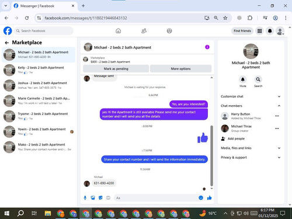Open the Groups icon in top navigation

coord(169,31)
